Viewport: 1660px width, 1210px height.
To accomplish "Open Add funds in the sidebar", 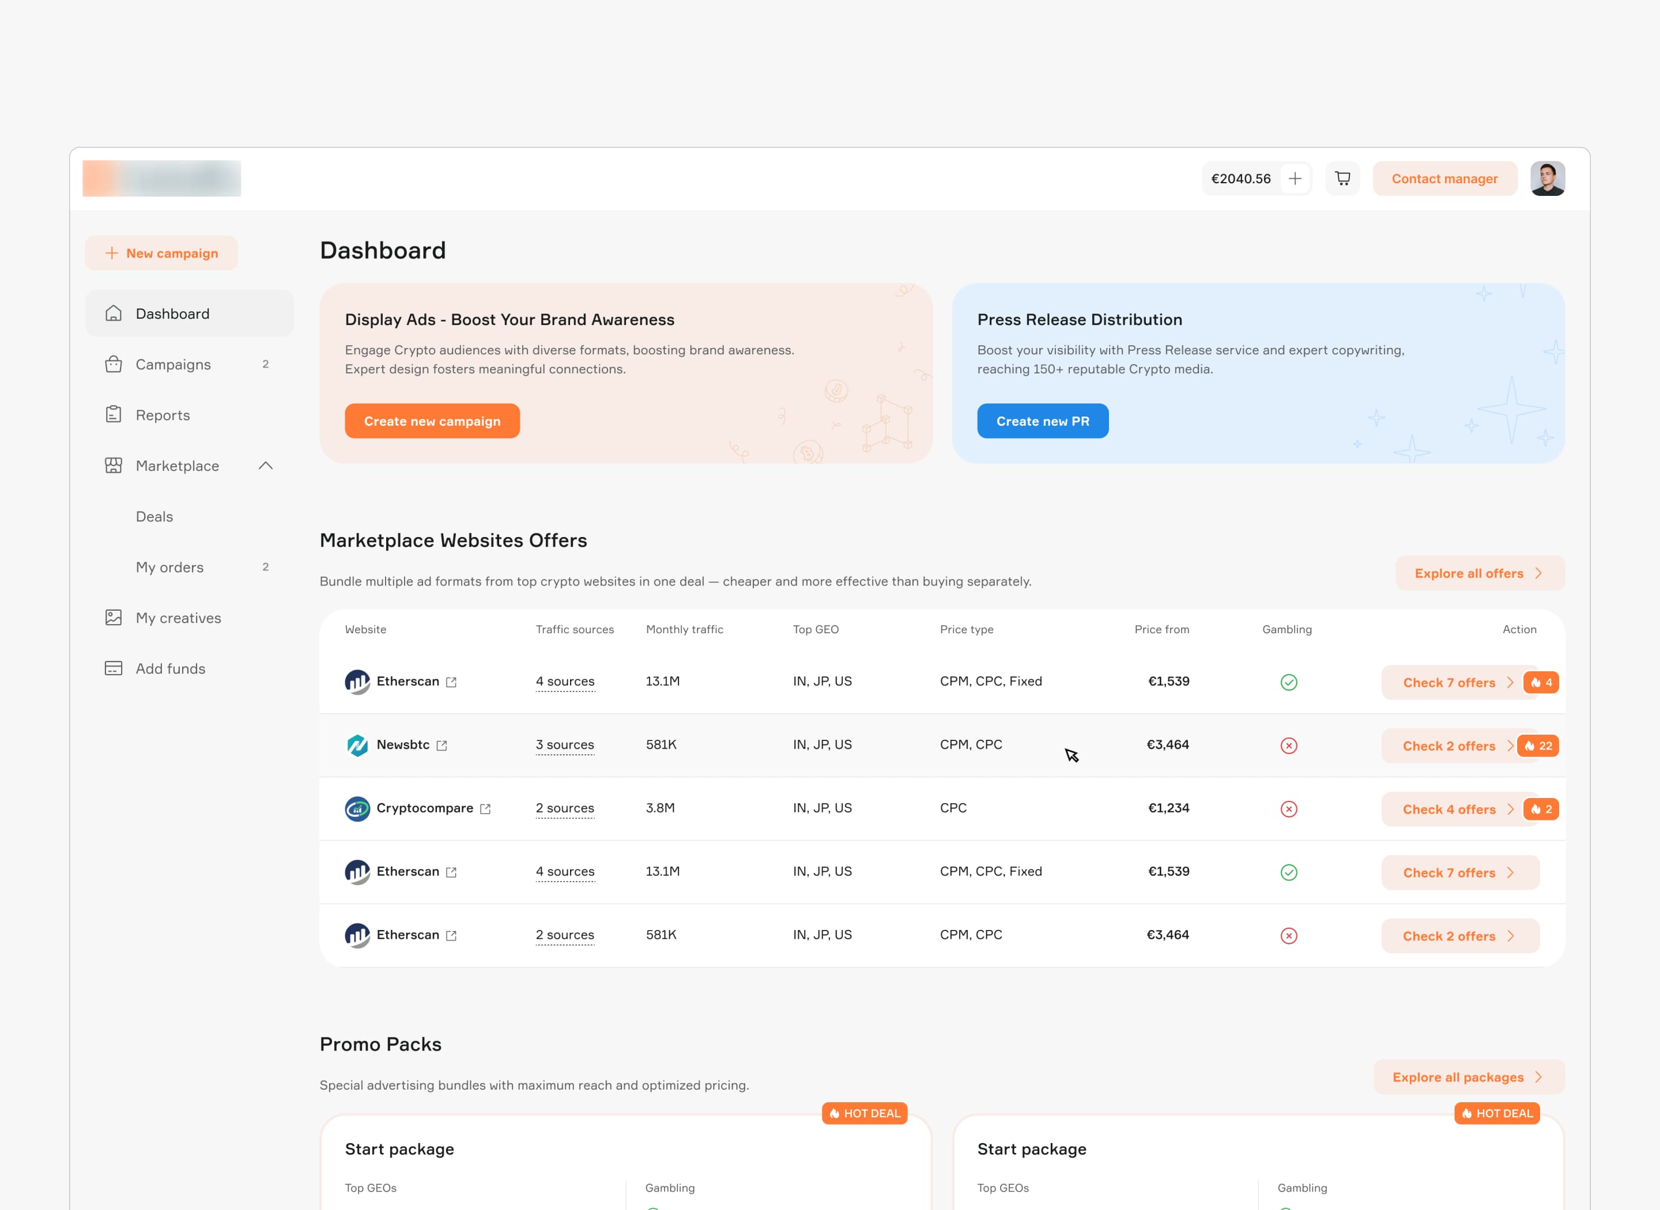I will click(x=189, y=668).
